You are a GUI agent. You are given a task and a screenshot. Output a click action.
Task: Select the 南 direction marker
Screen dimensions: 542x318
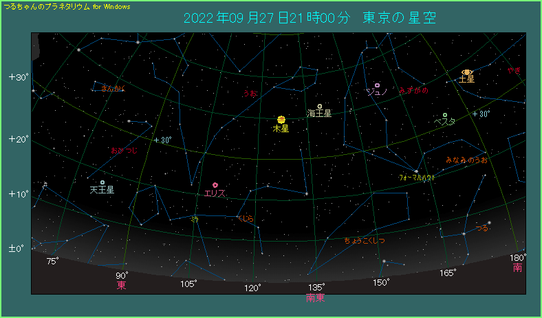pyautogui.click(x=517, y=268)
